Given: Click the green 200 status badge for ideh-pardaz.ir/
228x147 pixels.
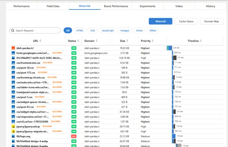Looking at the screenshot, I should click(74, 48).
